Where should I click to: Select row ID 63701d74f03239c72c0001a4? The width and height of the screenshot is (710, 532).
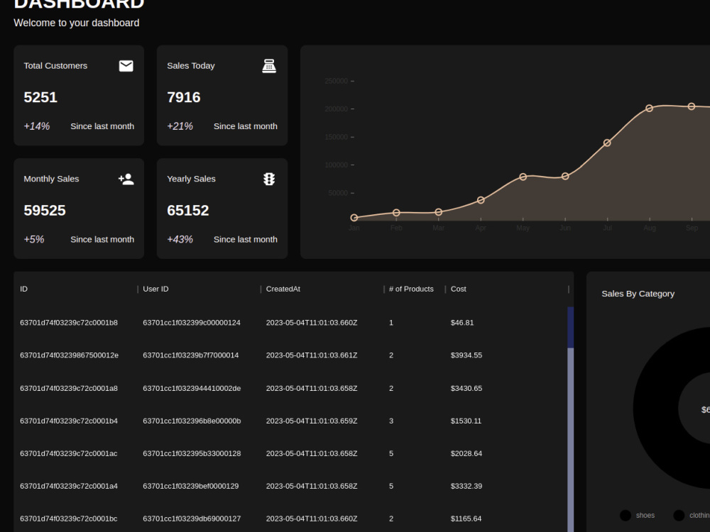coord(69,486)
